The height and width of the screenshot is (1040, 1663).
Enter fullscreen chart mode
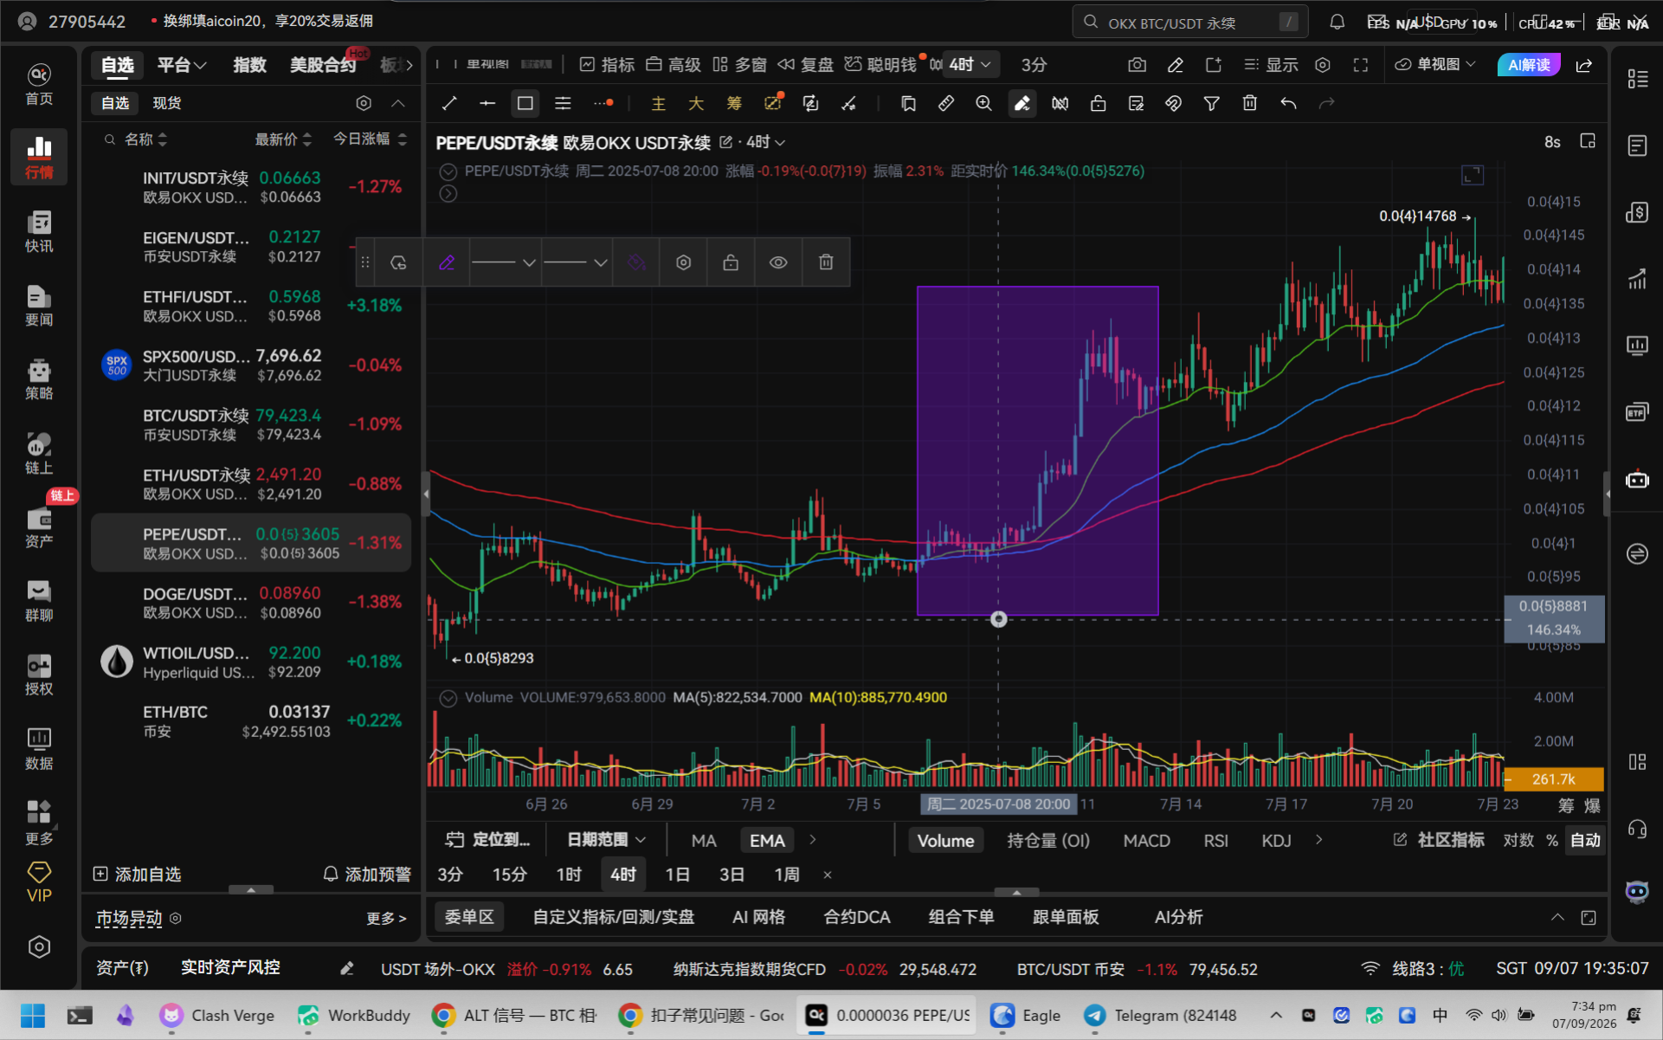click(x=1360, y=65)
